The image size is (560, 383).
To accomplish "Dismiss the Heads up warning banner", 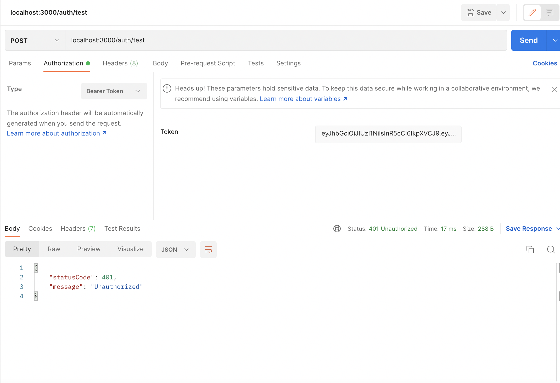I will tap(555, 89).
